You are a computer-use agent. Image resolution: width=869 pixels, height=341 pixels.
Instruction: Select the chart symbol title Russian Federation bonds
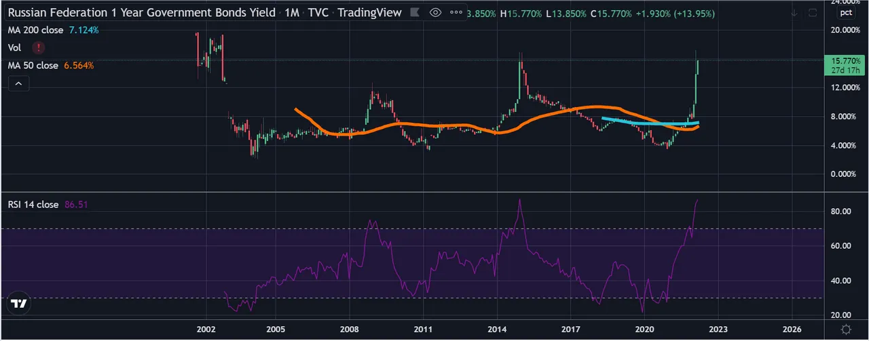(x=142, y=13)
